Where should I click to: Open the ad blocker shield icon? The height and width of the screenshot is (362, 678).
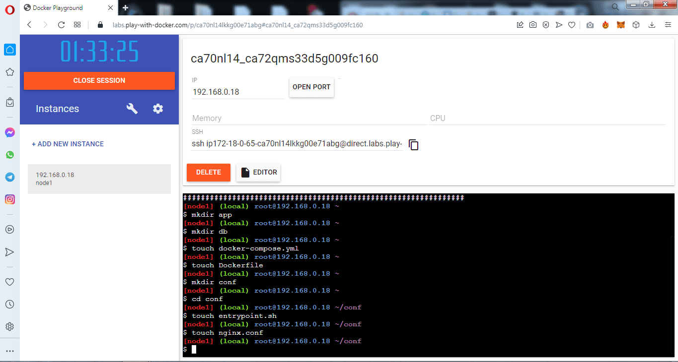coord(546,25)
